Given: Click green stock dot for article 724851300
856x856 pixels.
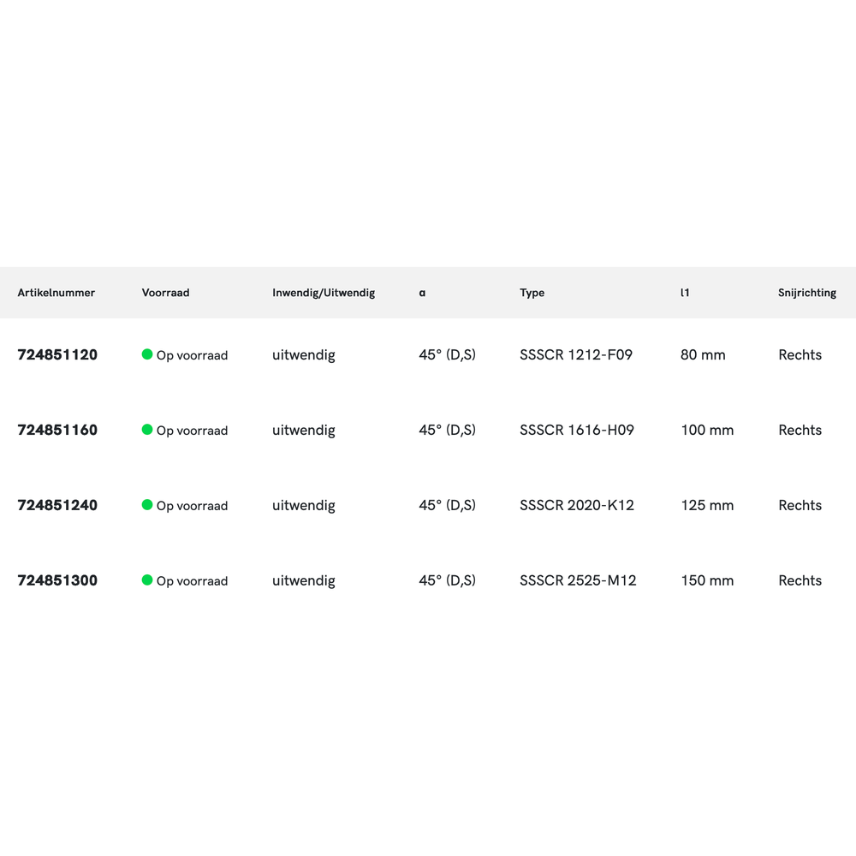Looking at the screenshot, I should tap(147, 580).
